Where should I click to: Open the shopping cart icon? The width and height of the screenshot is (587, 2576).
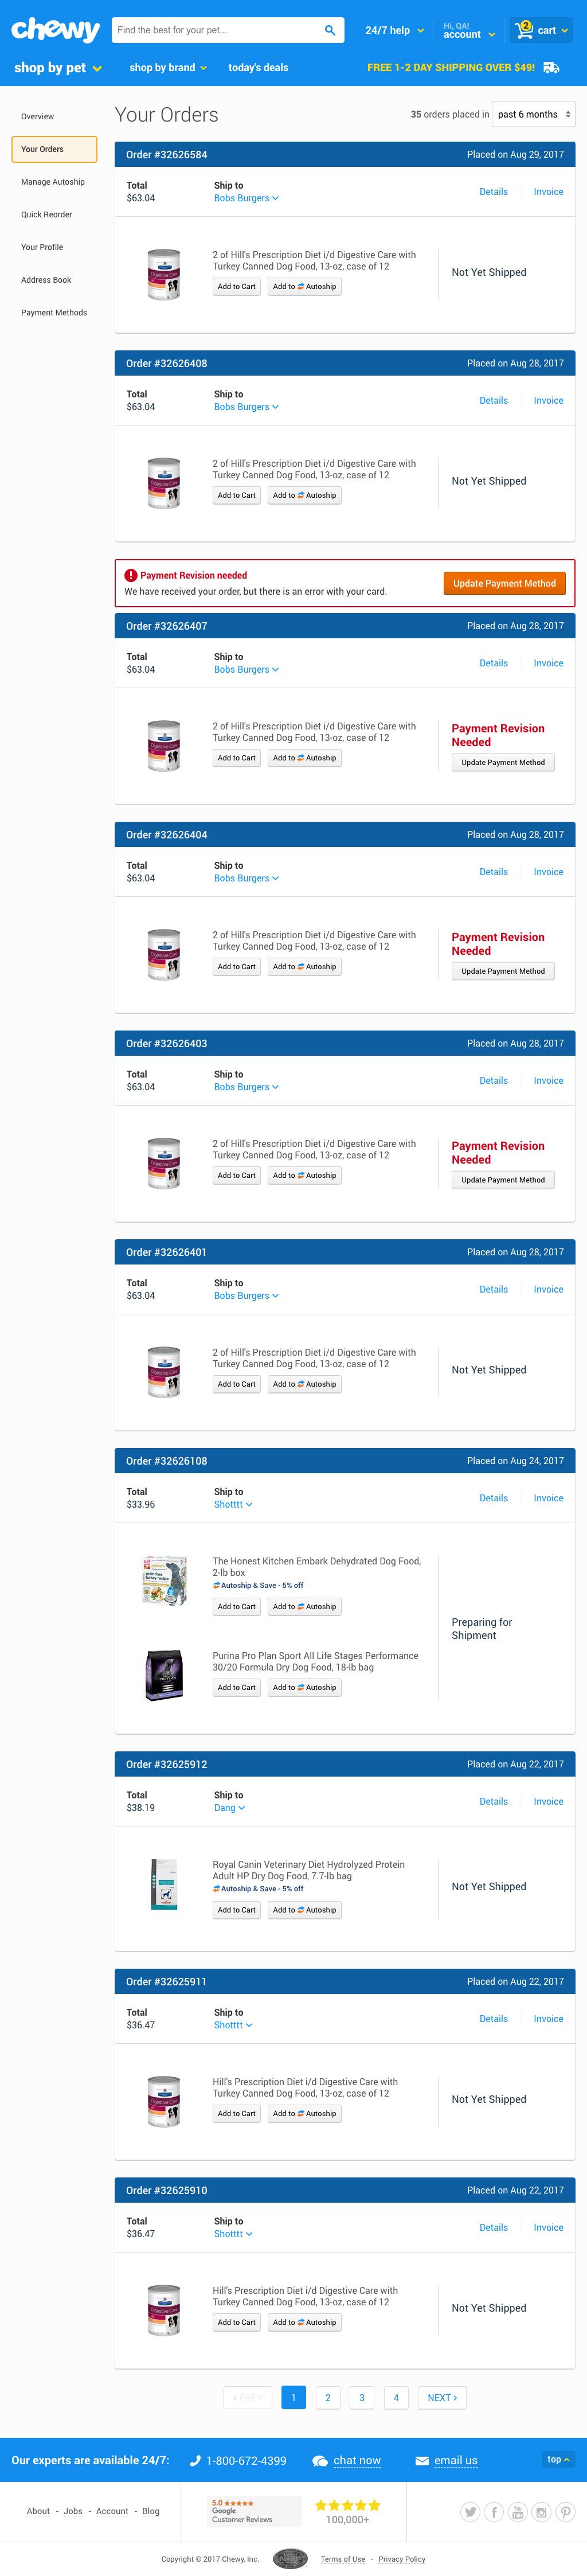point(523,30)
